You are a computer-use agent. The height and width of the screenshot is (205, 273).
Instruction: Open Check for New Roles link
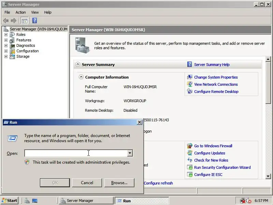click(x=211, y=160)
